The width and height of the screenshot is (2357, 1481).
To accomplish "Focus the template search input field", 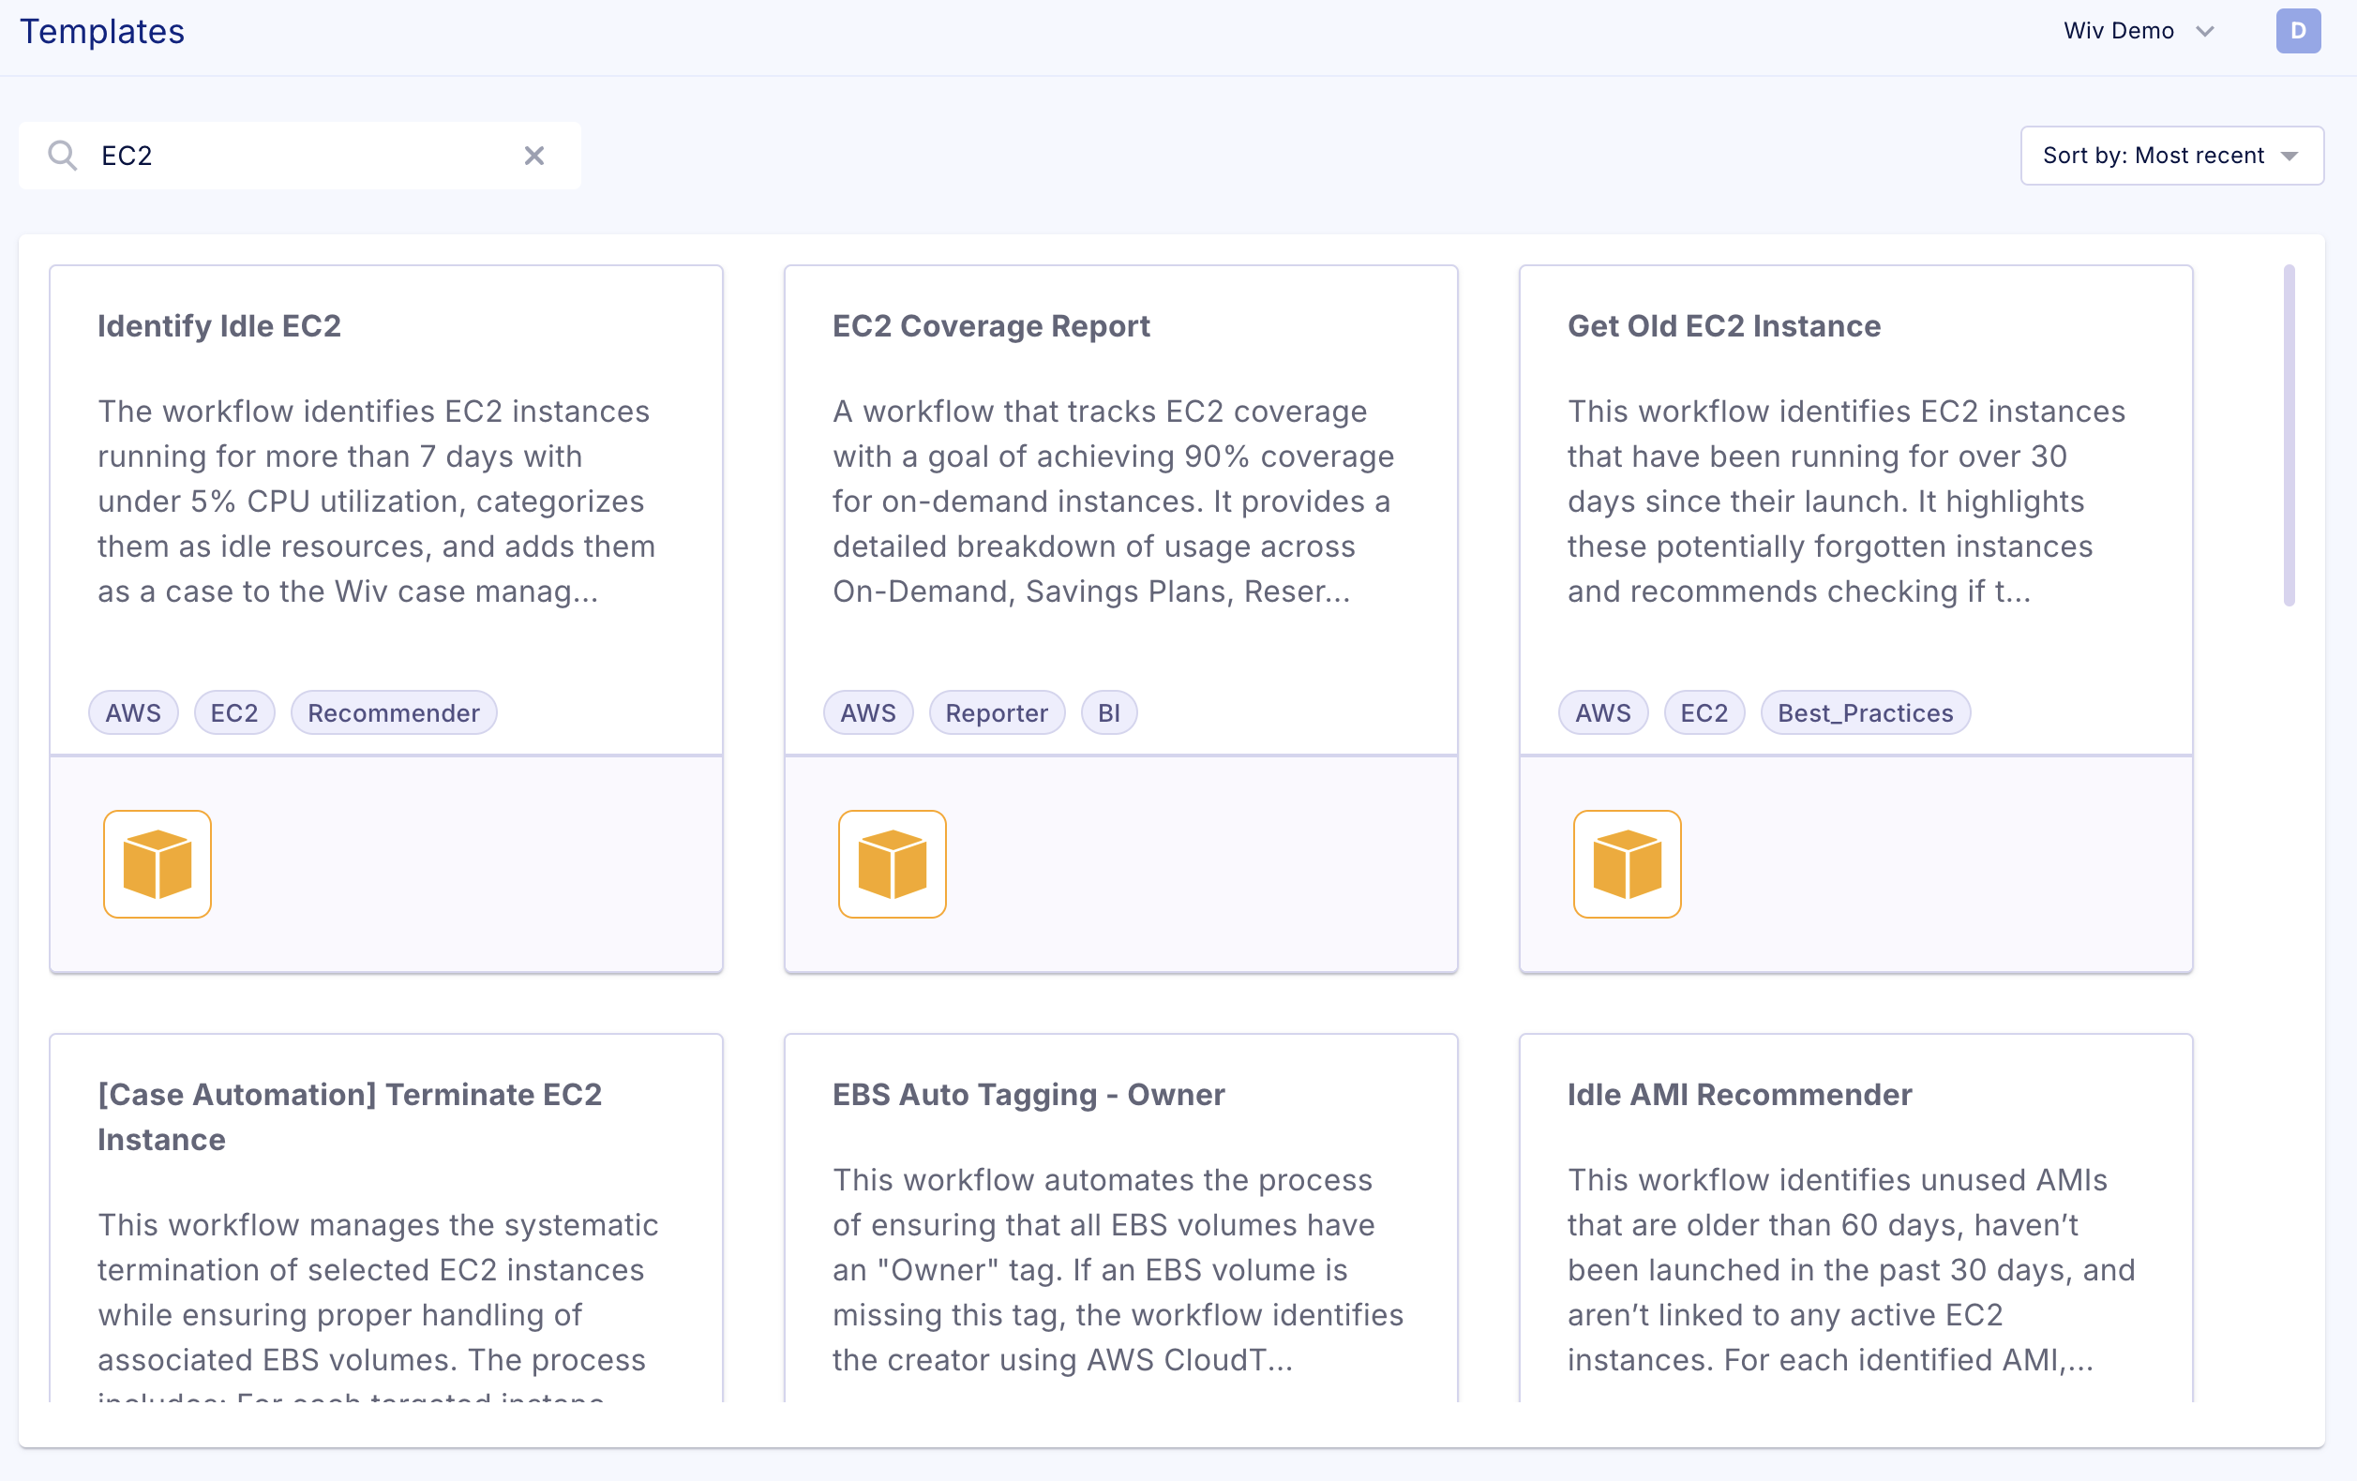I will click(x=304, y=156).
